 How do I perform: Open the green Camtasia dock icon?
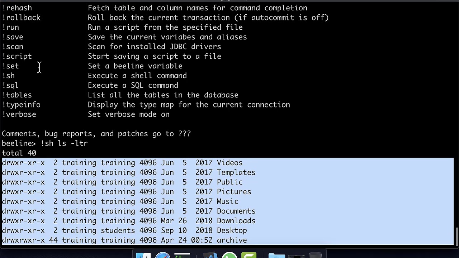click(249, 255)
